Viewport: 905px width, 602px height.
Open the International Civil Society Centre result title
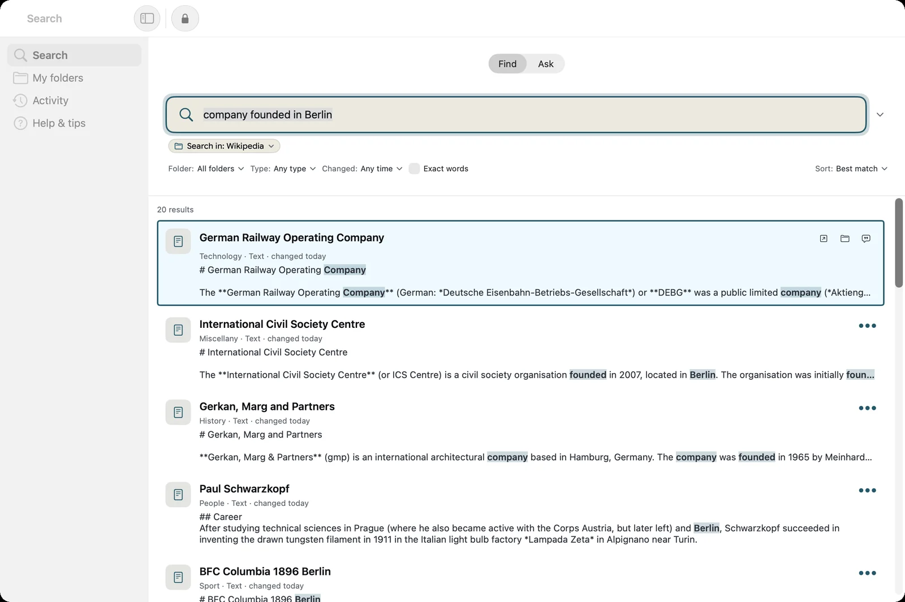(x=282, y=324)
